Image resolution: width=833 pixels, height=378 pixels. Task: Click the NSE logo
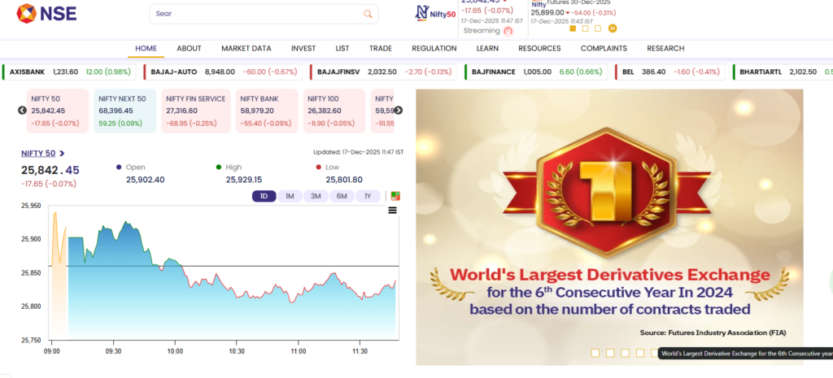[x=46, y=13]
